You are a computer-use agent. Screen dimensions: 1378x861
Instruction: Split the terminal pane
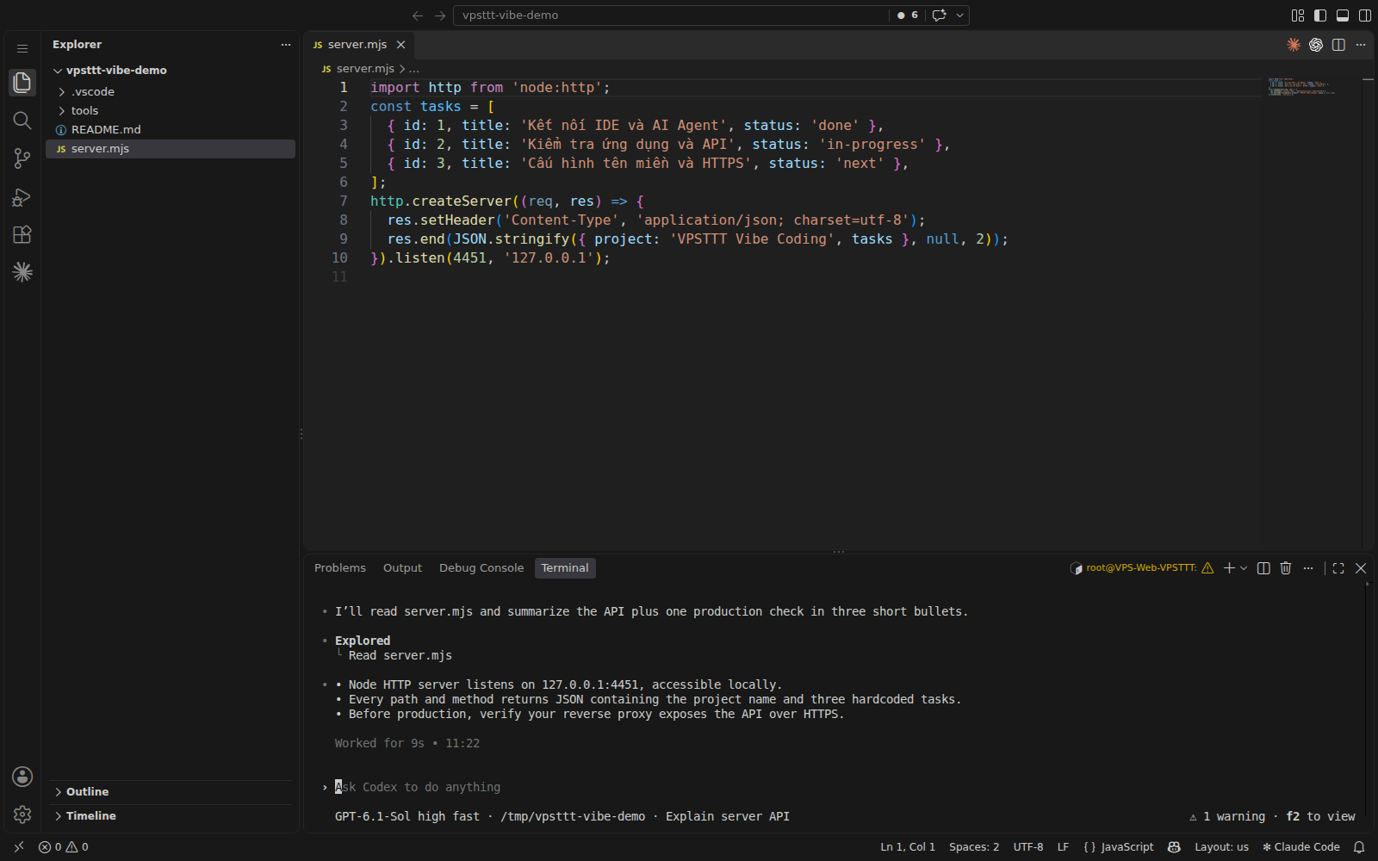(x=1263, y=568)
